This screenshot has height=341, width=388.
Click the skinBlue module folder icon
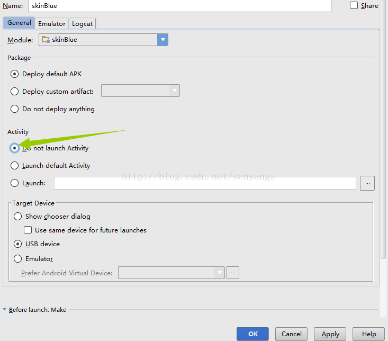pyautogui.click(x=46, y=40)
